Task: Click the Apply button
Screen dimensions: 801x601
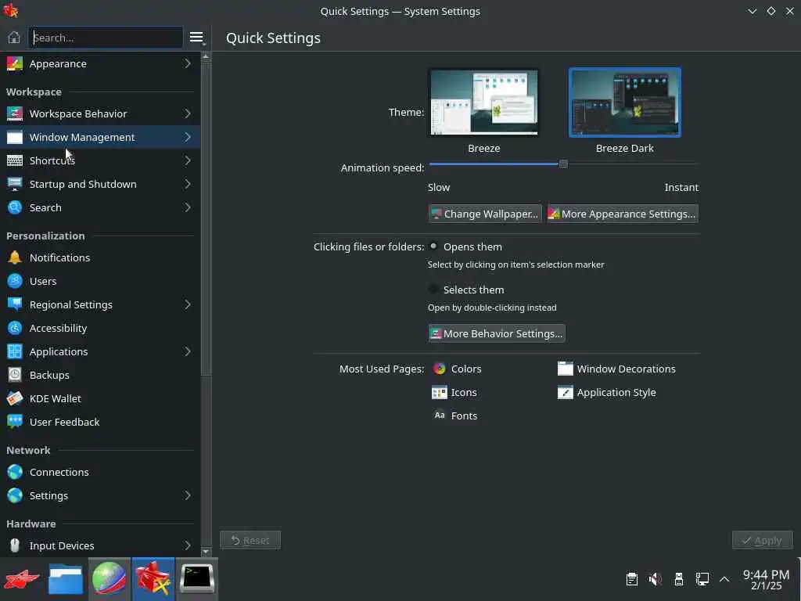Action: 762,540
